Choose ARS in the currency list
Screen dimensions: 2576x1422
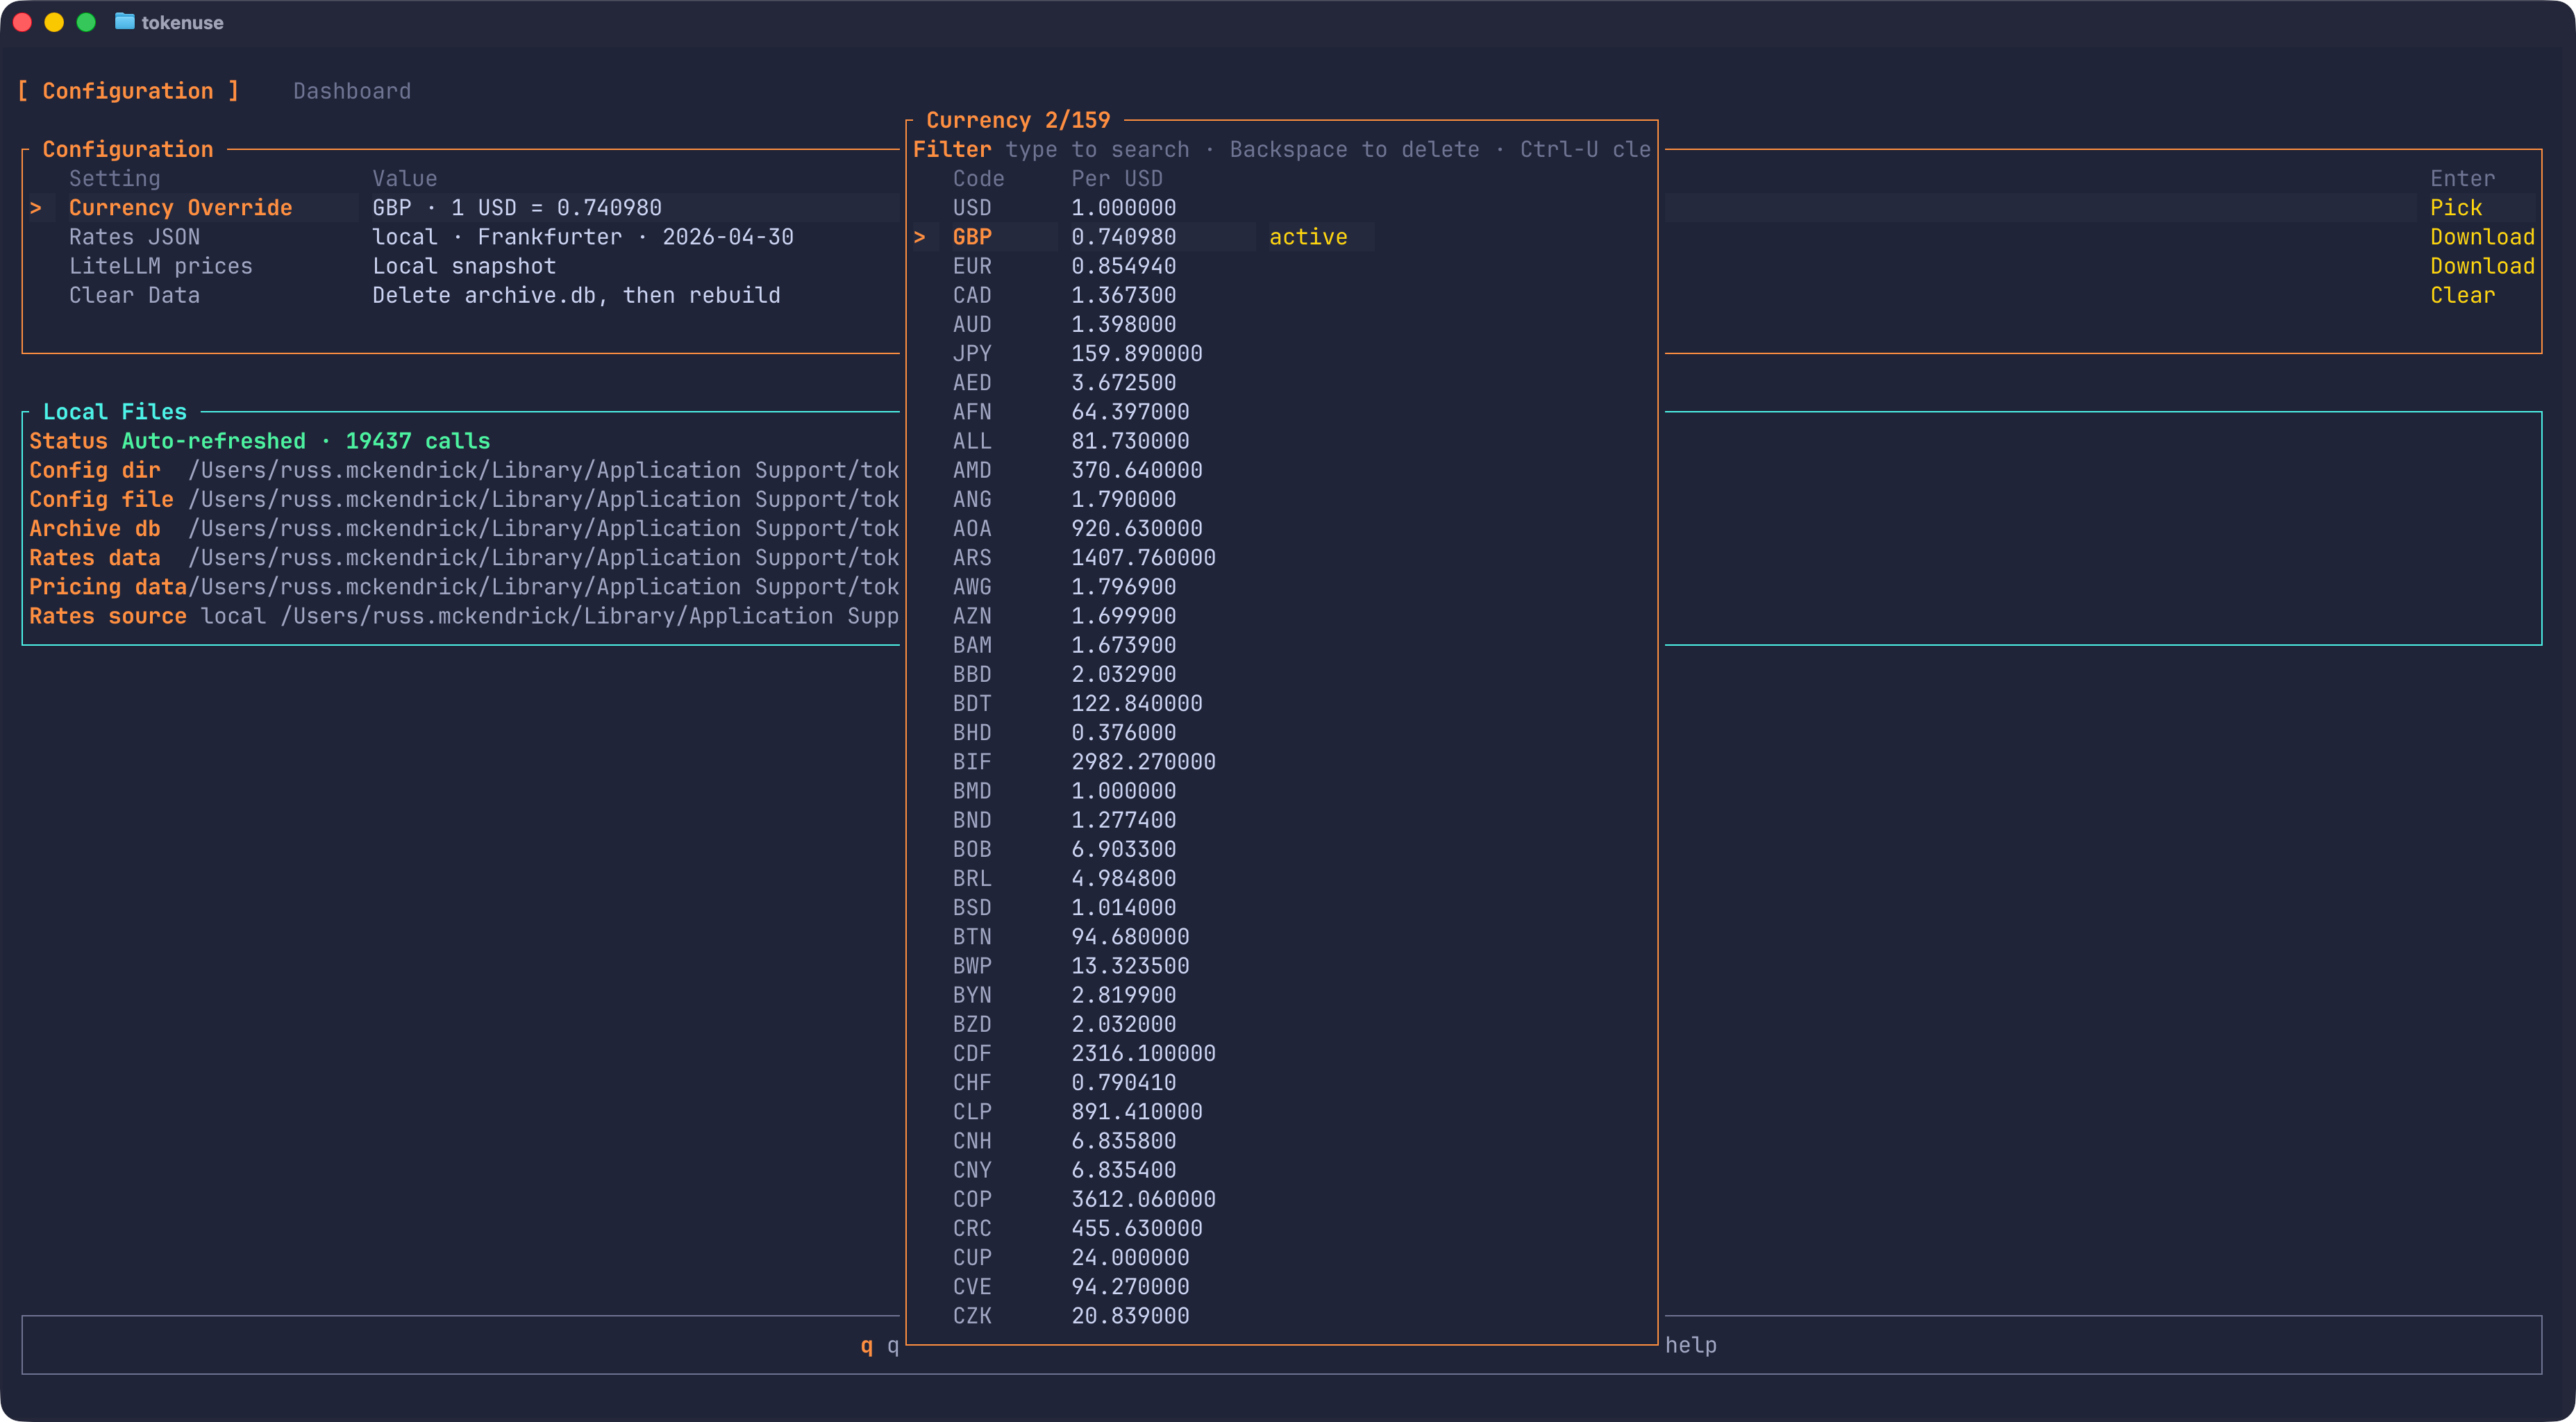coord(1281,558)
